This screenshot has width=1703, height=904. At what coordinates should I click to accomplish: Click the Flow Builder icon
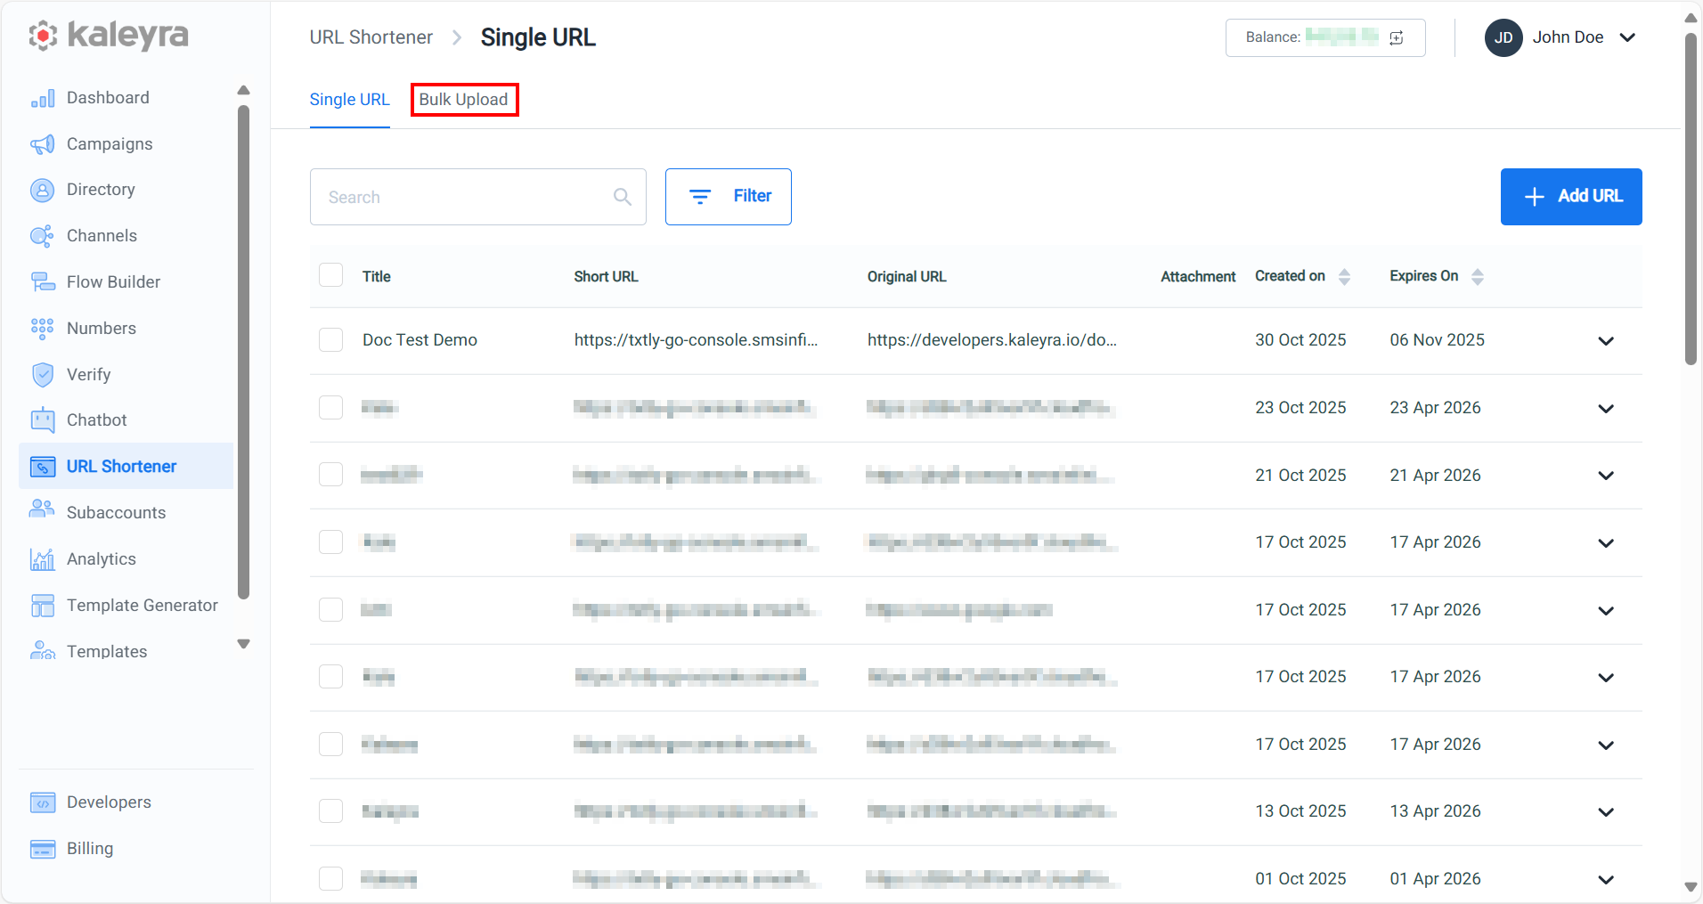(43, 282)
